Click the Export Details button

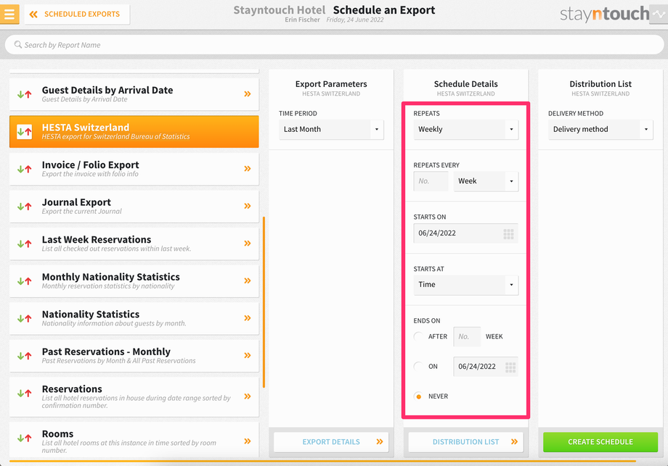click(x=331, y=442)
